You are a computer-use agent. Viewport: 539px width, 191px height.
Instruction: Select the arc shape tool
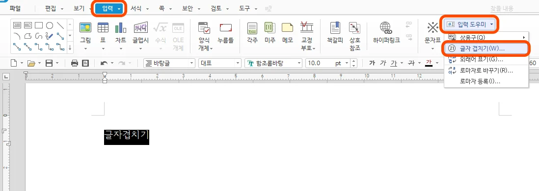17,36
